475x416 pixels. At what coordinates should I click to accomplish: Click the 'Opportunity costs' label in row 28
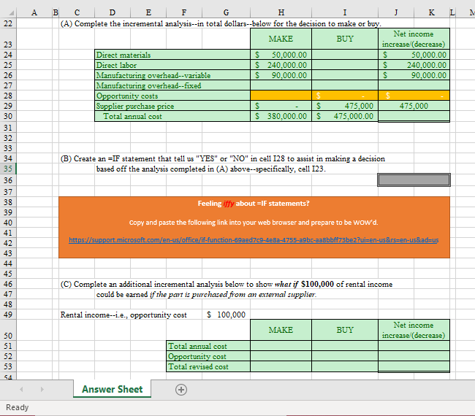[172, 96]
